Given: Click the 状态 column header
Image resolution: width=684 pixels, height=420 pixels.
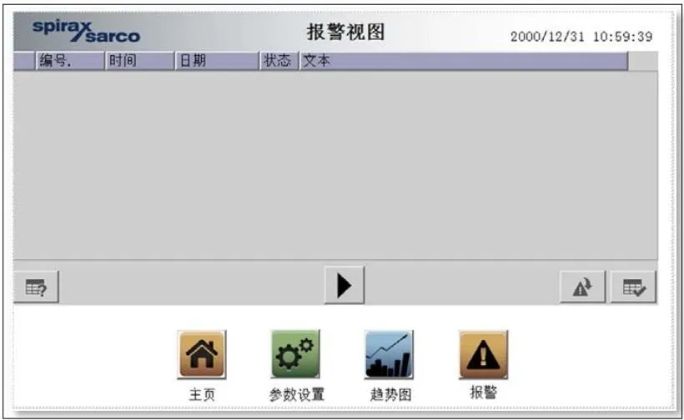Looking at the screenshot, I should tap(279, 61).
